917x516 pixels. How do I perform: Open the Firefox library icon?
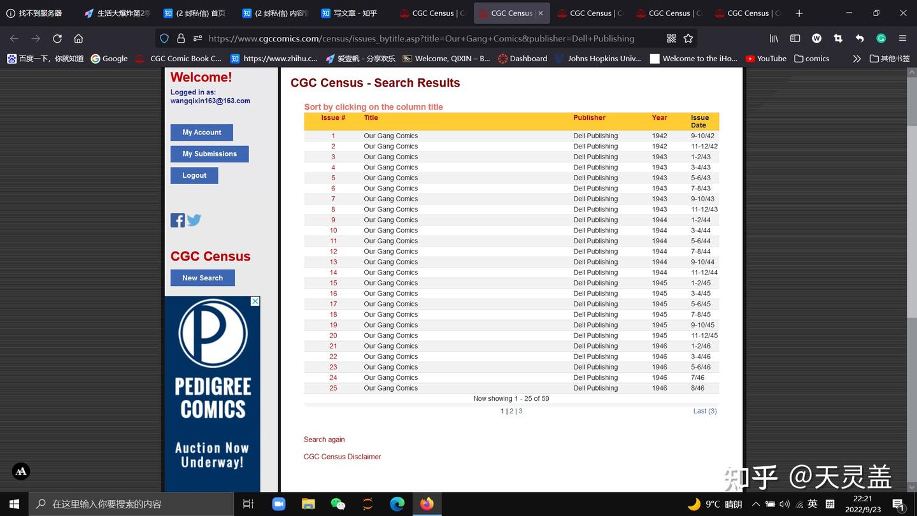(774, 38)
